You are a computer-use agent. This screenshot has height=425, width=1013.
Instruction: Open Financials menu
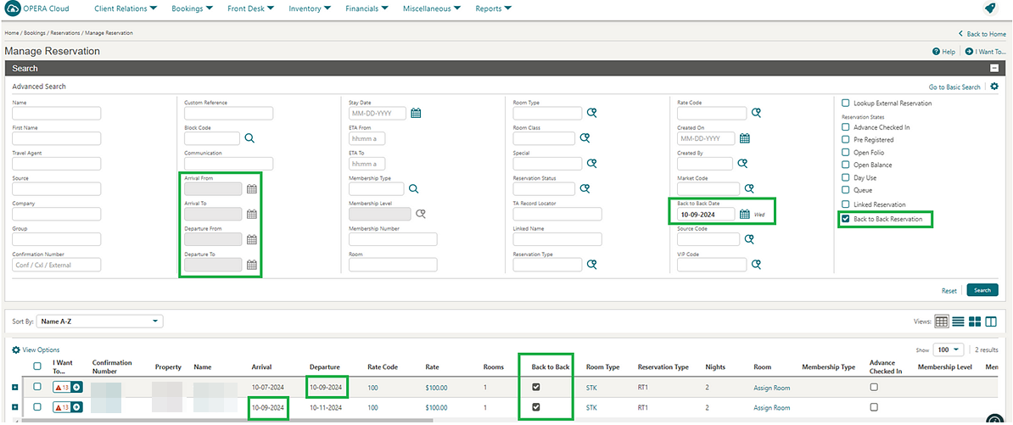point(367,8)
